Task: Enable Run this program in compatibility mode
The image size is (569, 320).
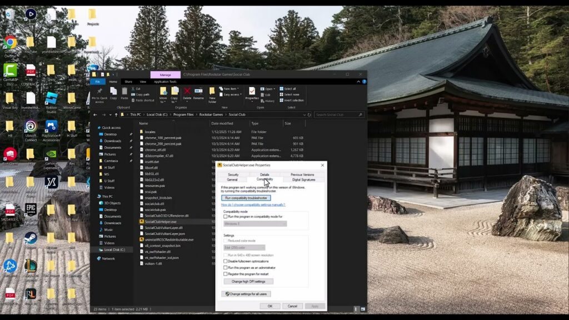Action: (226, 217)
